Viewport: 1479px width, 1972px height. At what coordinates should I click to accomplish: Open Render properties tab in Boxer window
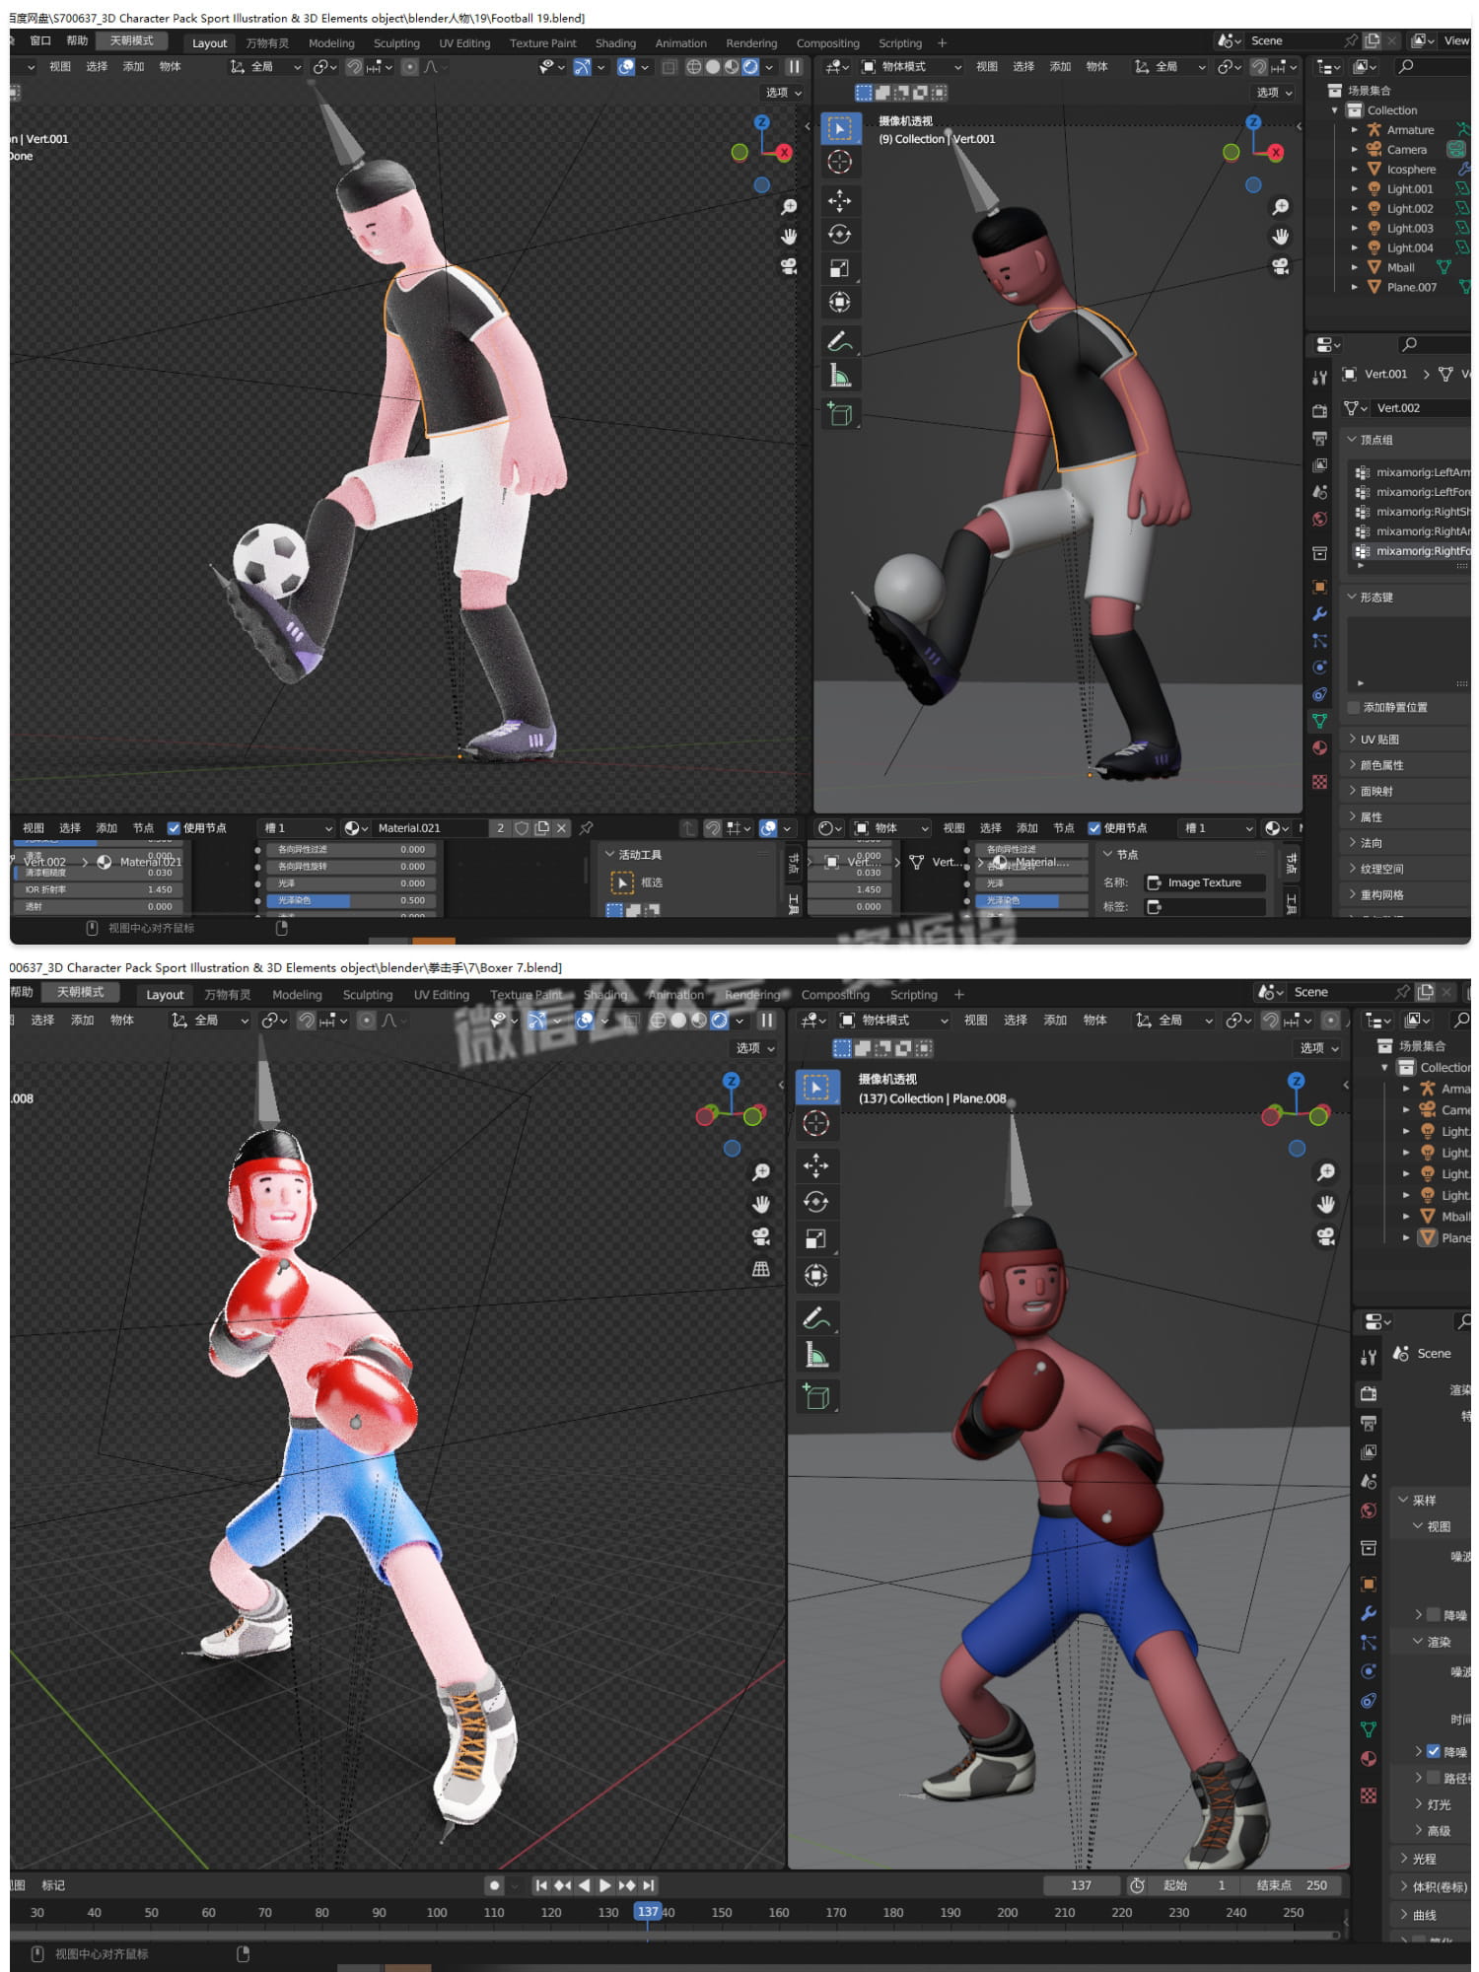[1369, 1393]
